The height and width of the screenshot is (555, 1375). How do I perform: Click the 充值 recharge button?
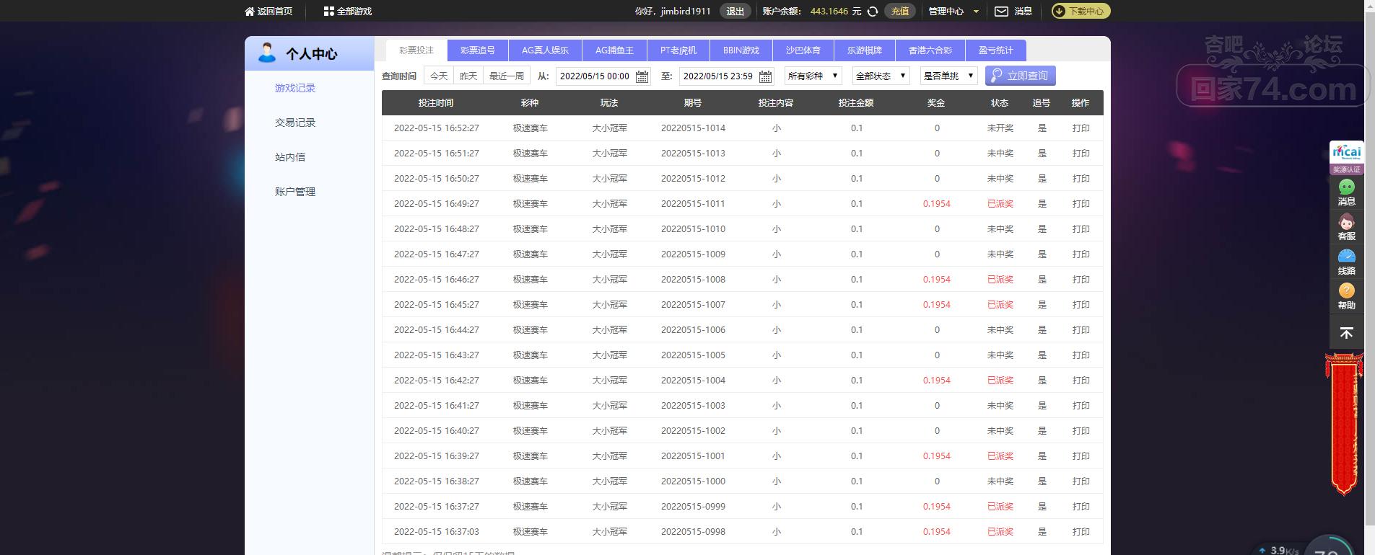[x=900, y=12]
